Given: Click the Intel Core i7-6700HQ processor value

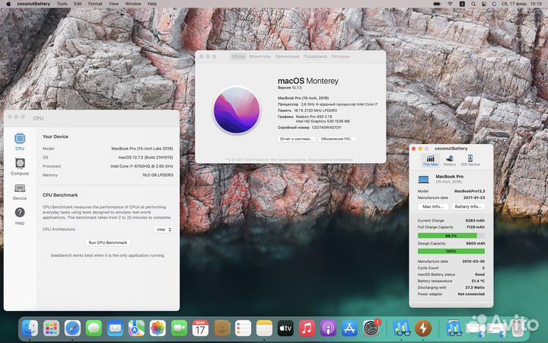Looking at the screenshot, I should point(142,166).
